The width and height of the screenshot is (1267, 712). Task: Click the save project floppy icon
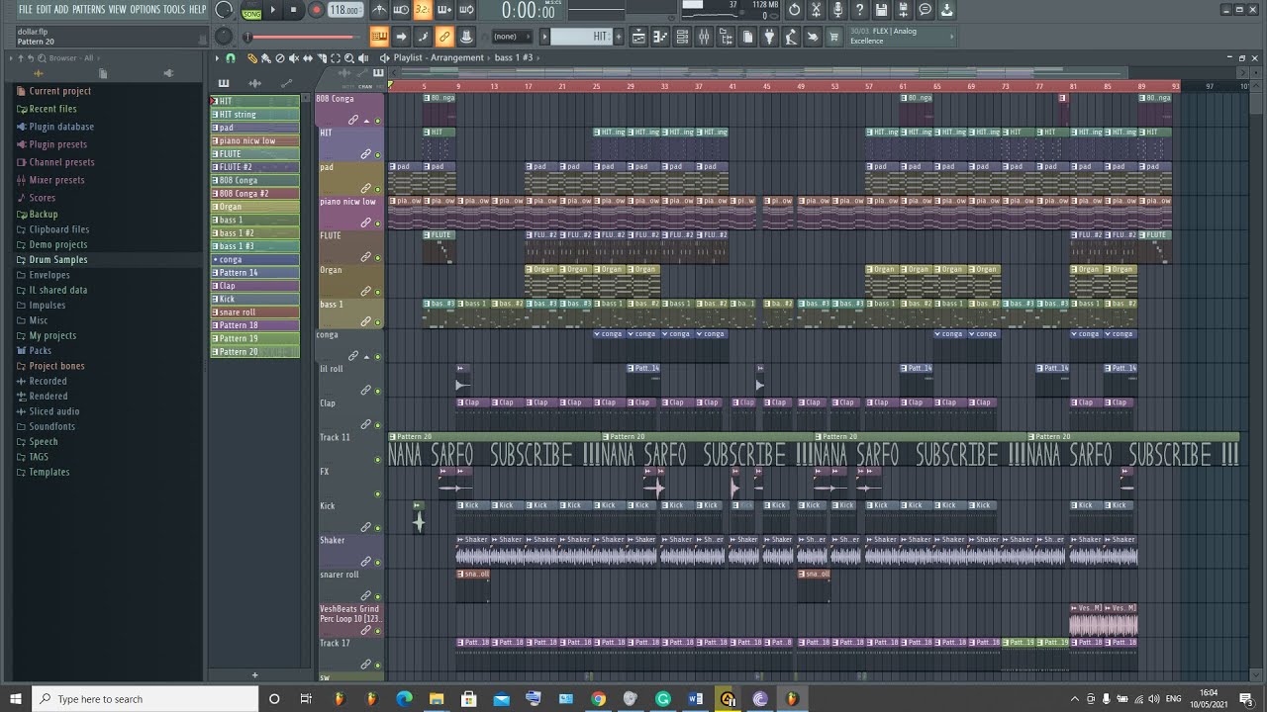(881, 10)
